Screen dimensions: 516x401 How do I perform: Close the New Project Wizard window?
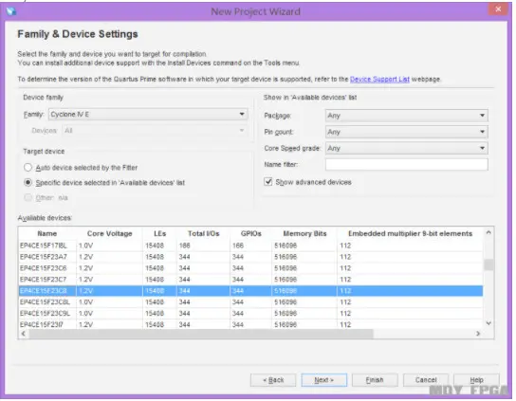(x=498, y=9)
